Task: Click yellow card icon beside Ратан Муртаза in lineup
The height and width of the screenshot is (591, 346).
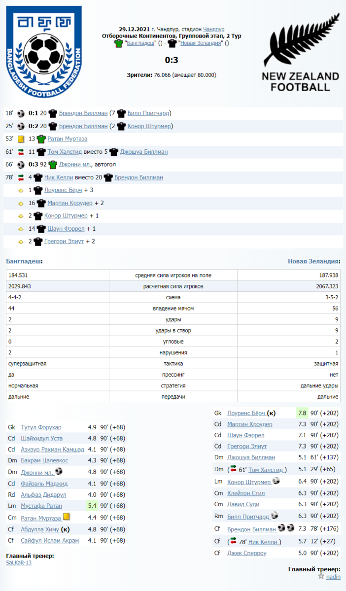Action: click(67, 517)
